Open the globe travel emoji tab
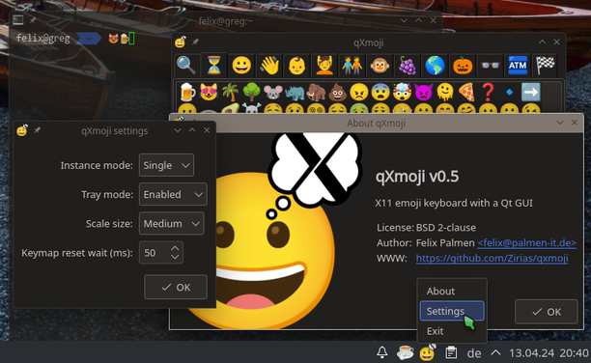The height and width of the screenshot is (363, 591). 435,66
